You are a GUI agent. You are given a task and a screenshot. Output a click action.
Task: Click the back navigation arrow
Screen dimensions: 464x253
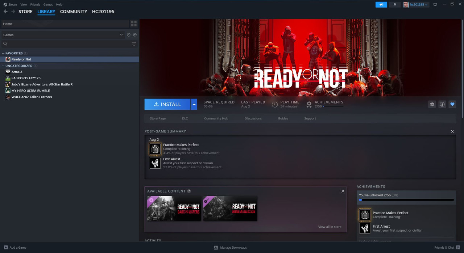pyautogui.click(x=5, y=12)
